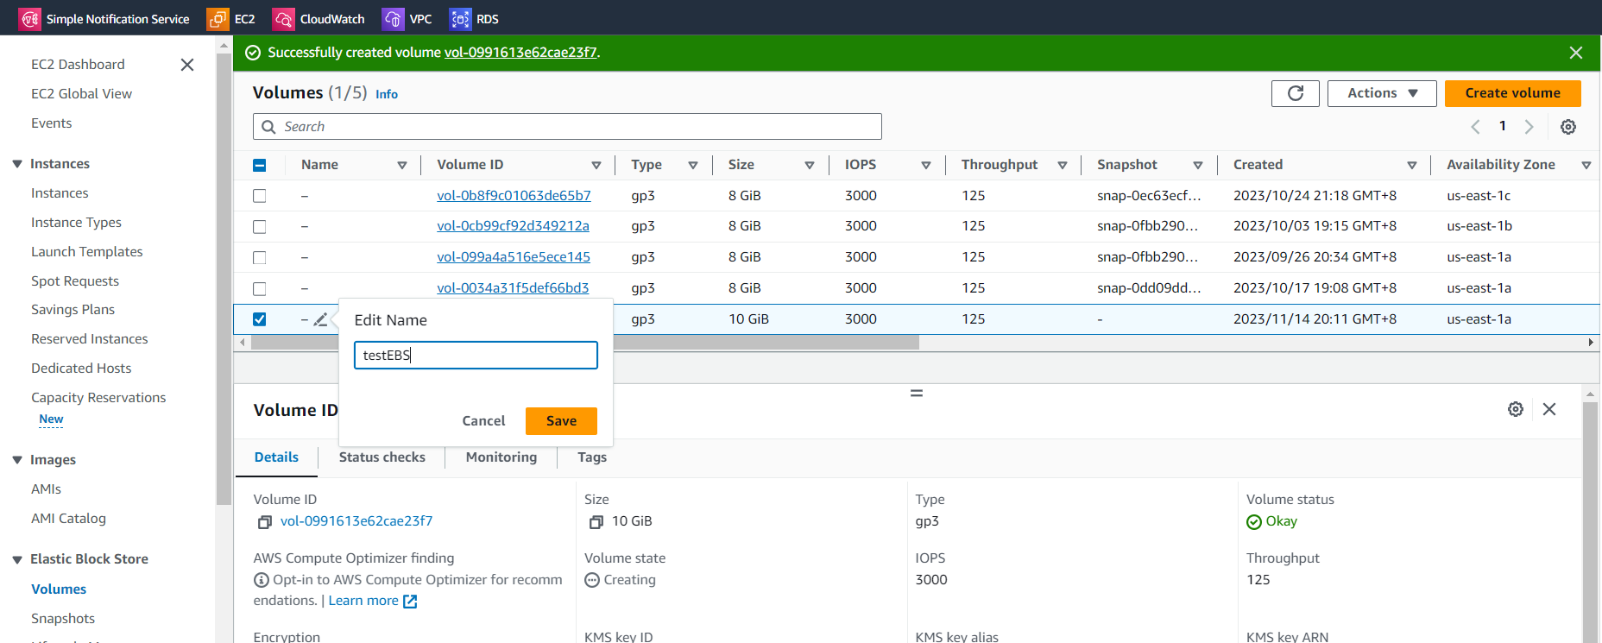Close the volume details panel
The image size is (1602, 643).
point(1549,409)
